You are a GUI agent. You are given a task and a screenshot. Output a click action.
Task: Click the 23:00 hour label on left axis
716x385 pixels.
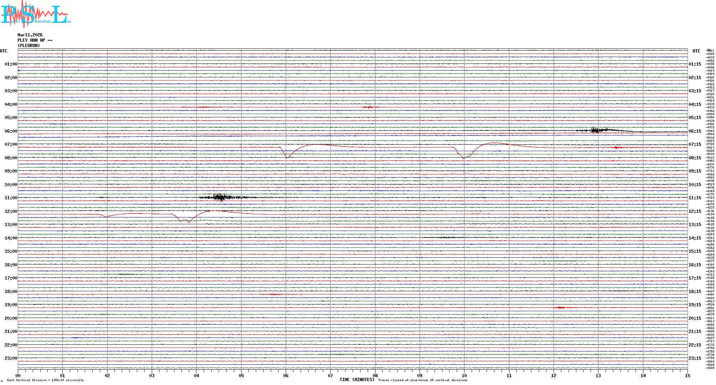coord(11,358)
